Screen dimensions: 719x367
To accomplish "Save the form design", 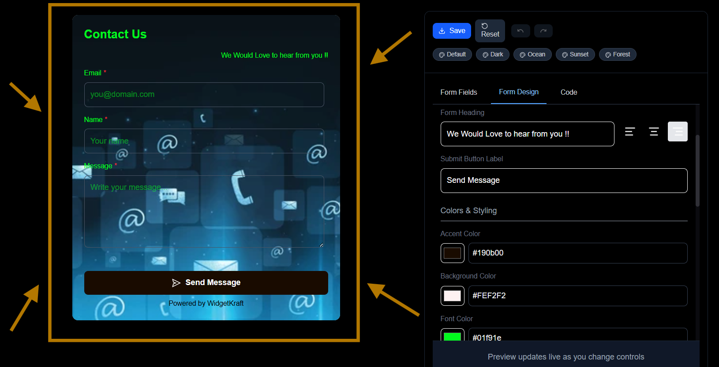I will tap(452, 31).
